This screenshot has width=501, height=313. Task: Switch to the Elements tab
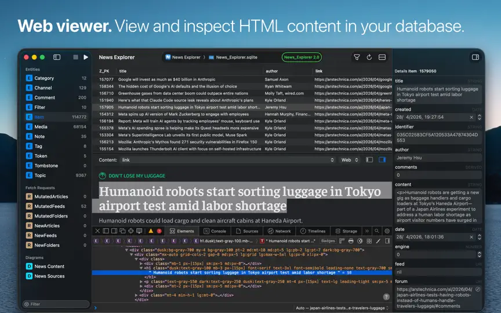point(182,231)
